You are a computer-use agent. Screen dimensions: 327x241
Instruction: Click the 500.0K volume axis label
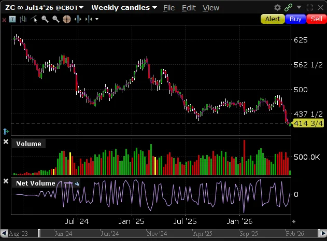pos(307,157)
